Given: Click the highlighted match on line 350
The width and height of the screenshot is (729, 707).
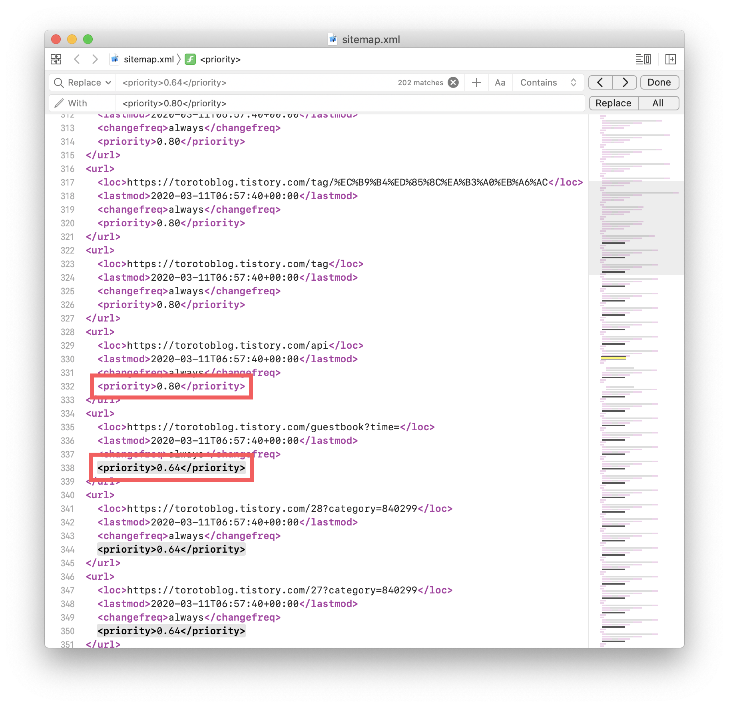Looking at the screenshot, I should pyautogui.click(x=171, y=631).
